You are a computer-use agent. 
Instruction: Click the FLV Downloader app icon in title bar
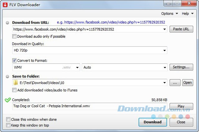(5, 5)
